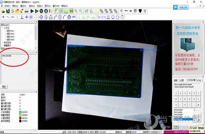This screenshot has height=134, width=205.
Task: Open the 文件 menu
Action: click(x=7, y=6)
